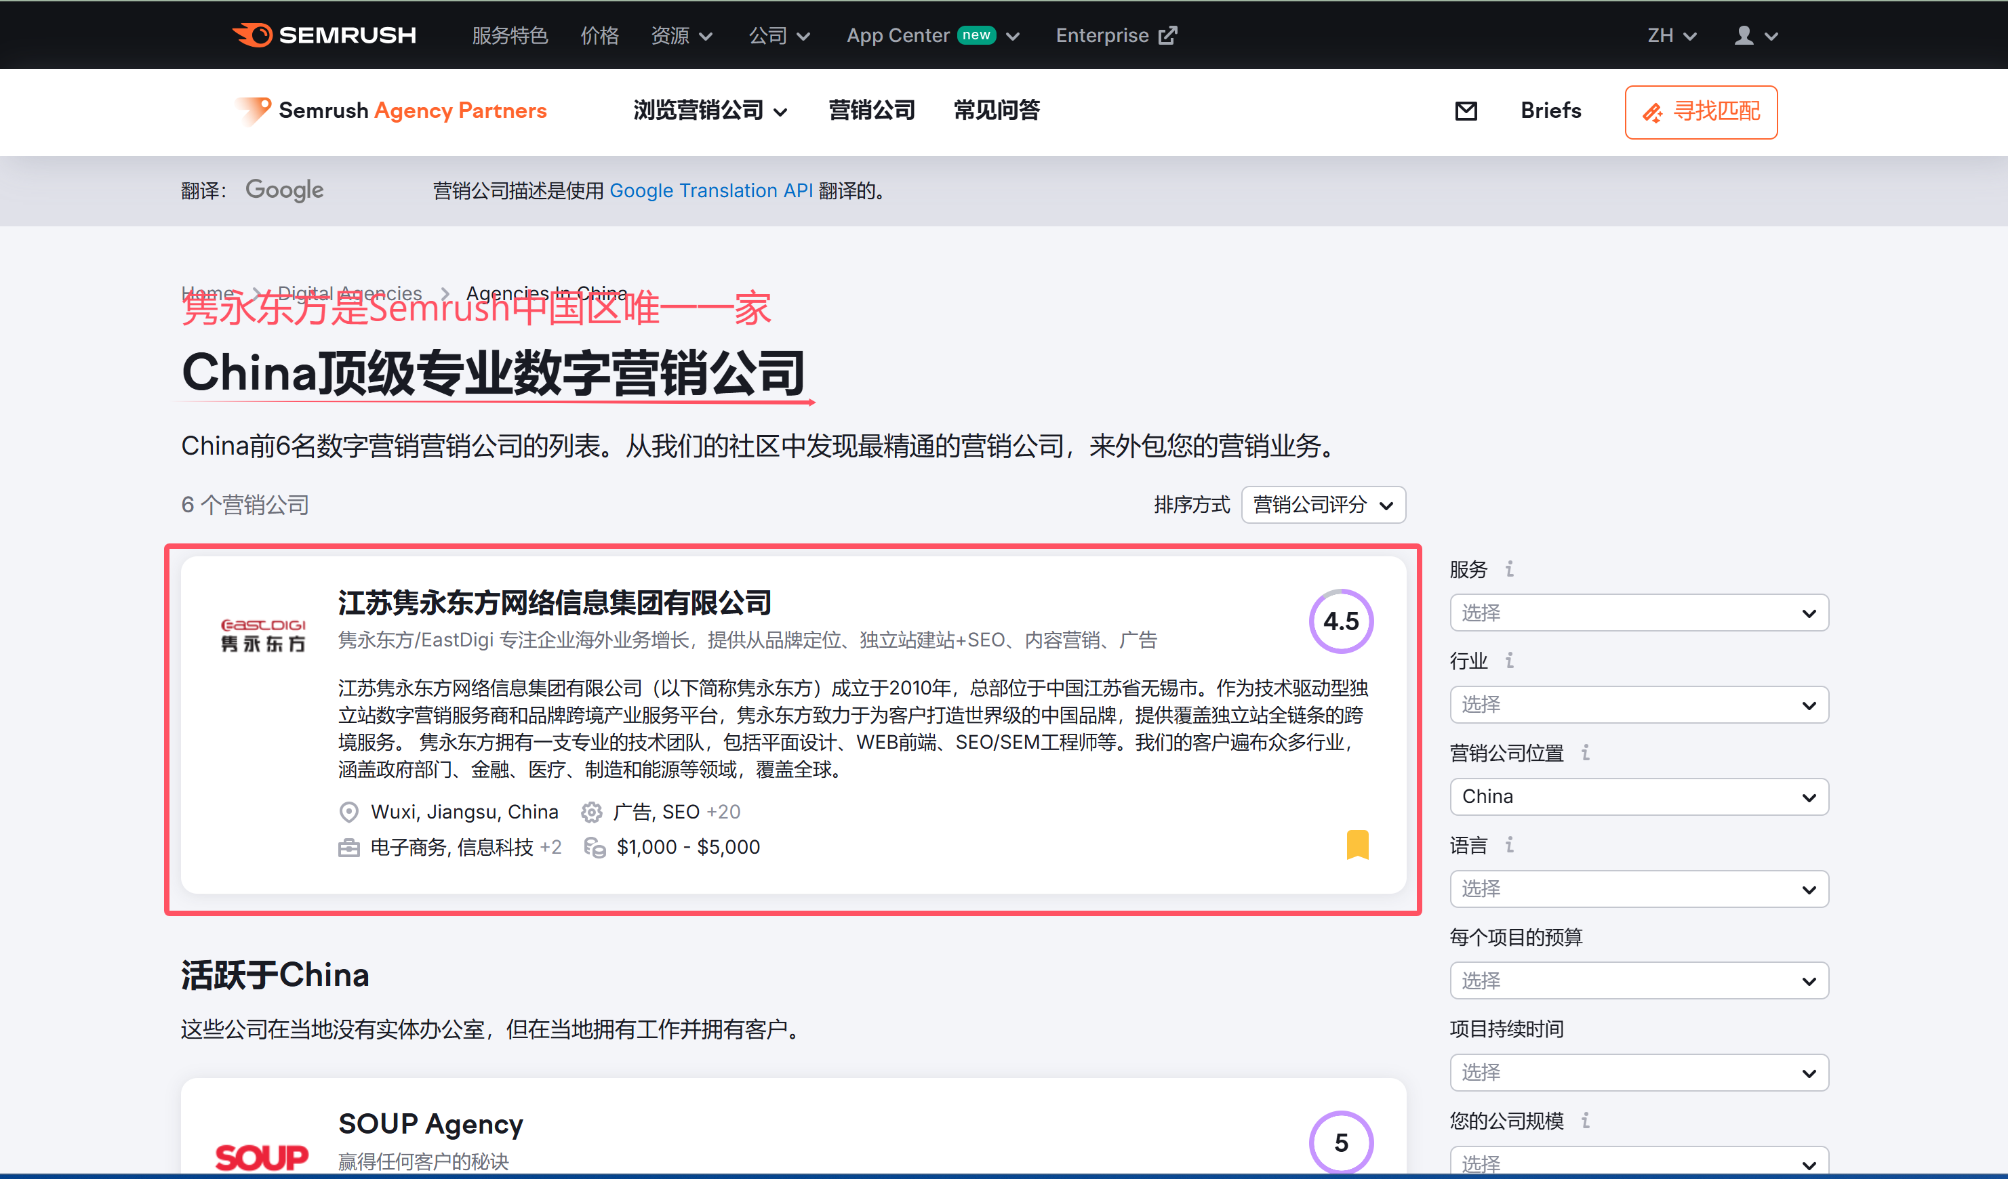Click the +2 more industries text
This screenshot has width=2008, height=1179.
tap(550, 847)
